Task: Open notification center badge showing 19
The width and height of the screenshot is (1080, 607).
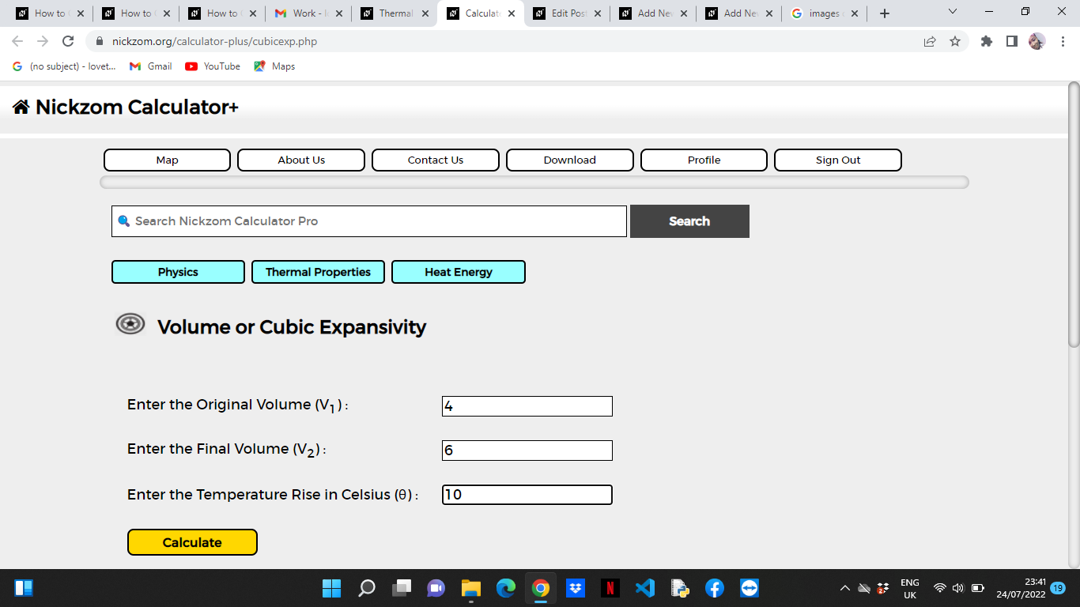Action: (1058, 588)
